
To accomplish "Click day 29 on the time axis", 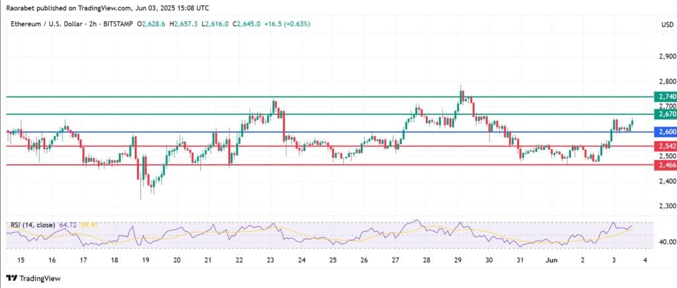I will (458, 261).
